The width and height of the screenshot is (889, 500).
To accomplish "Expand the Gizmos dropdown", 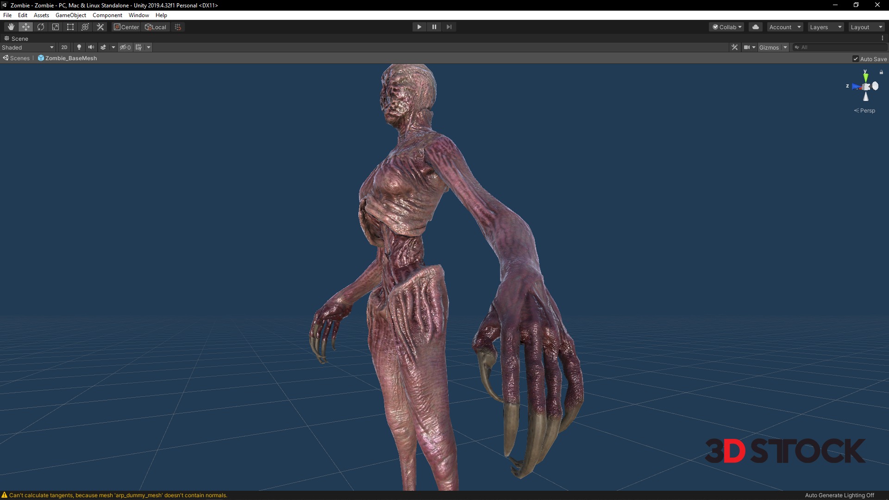I will tap(785, 47).
